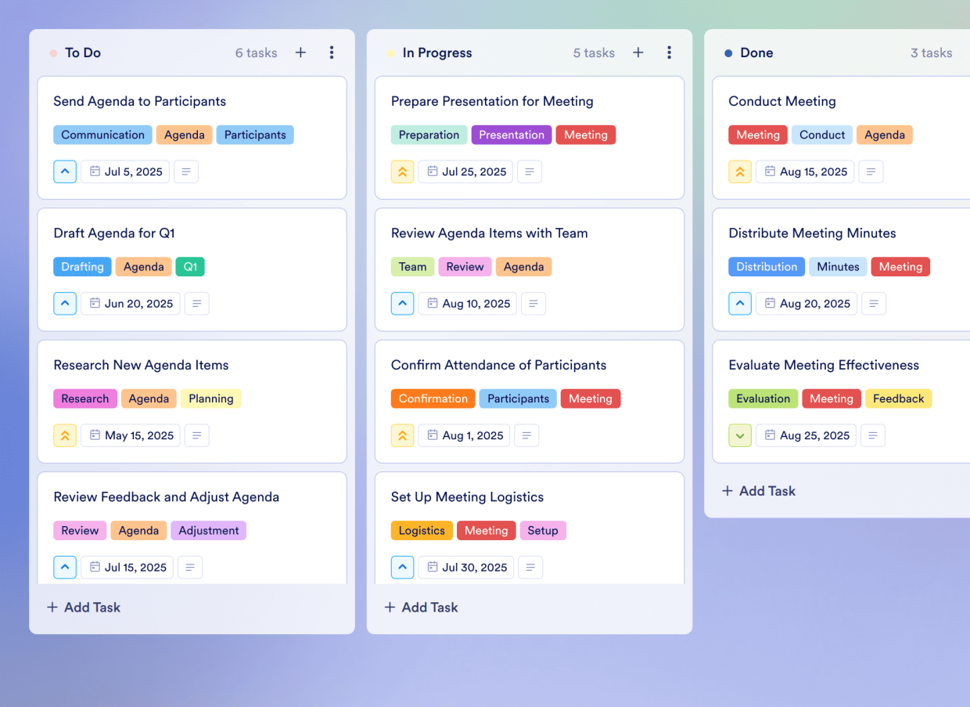Open description icon on Conduct Meeting card
The height and width of the screenshot is (707, 970).
871,171
